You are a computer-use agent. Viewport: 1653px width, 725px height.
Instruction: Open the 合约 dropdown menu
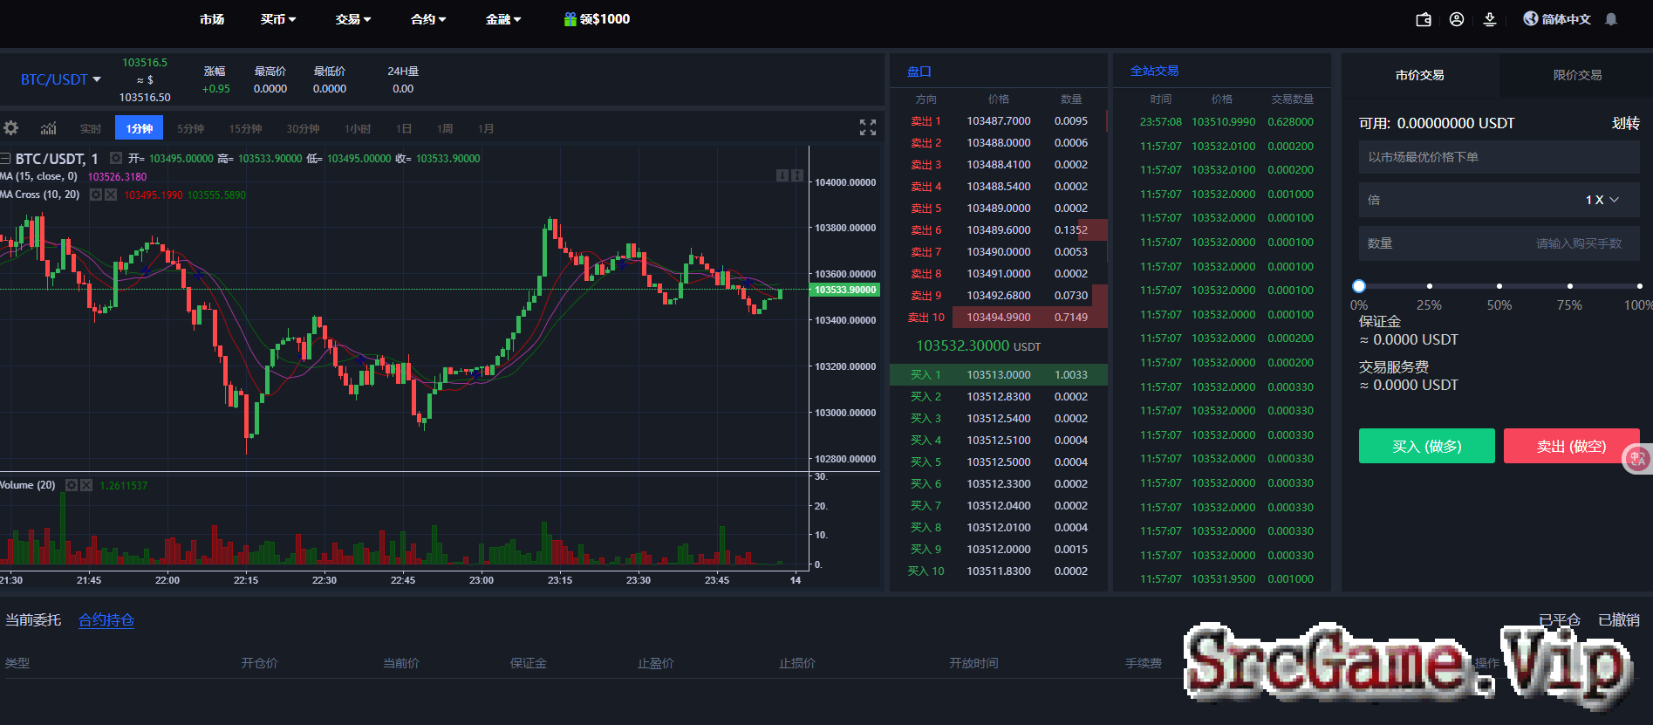428,19
